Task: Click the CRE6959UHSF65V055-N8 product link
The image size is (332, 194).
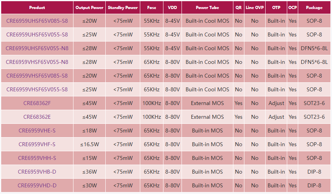Action: point(37,48)
